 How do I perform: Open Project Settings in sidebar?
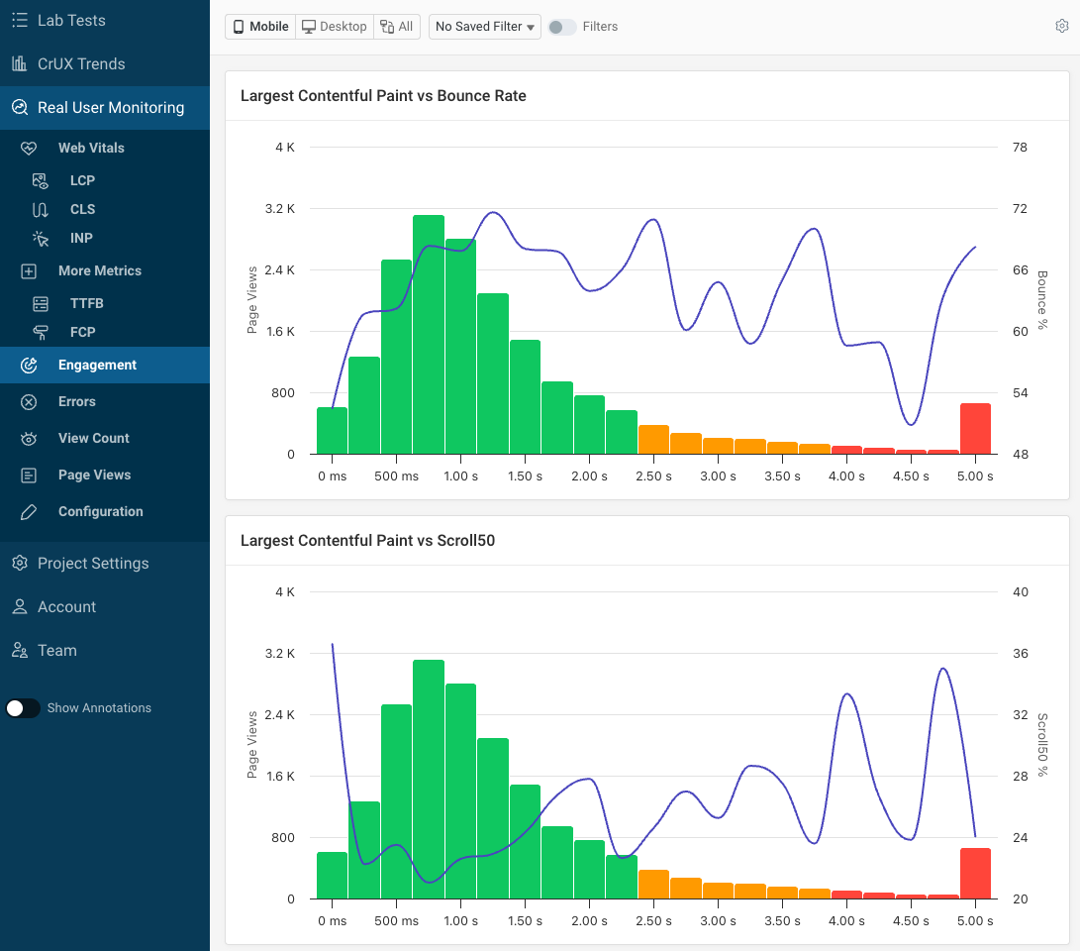pyautogui.click(x=92, y=563)
